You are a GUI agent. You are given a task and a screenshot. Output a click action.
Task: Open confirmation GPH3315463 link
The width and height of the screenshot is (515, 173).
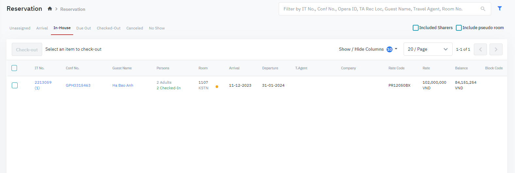coord(78,85)
